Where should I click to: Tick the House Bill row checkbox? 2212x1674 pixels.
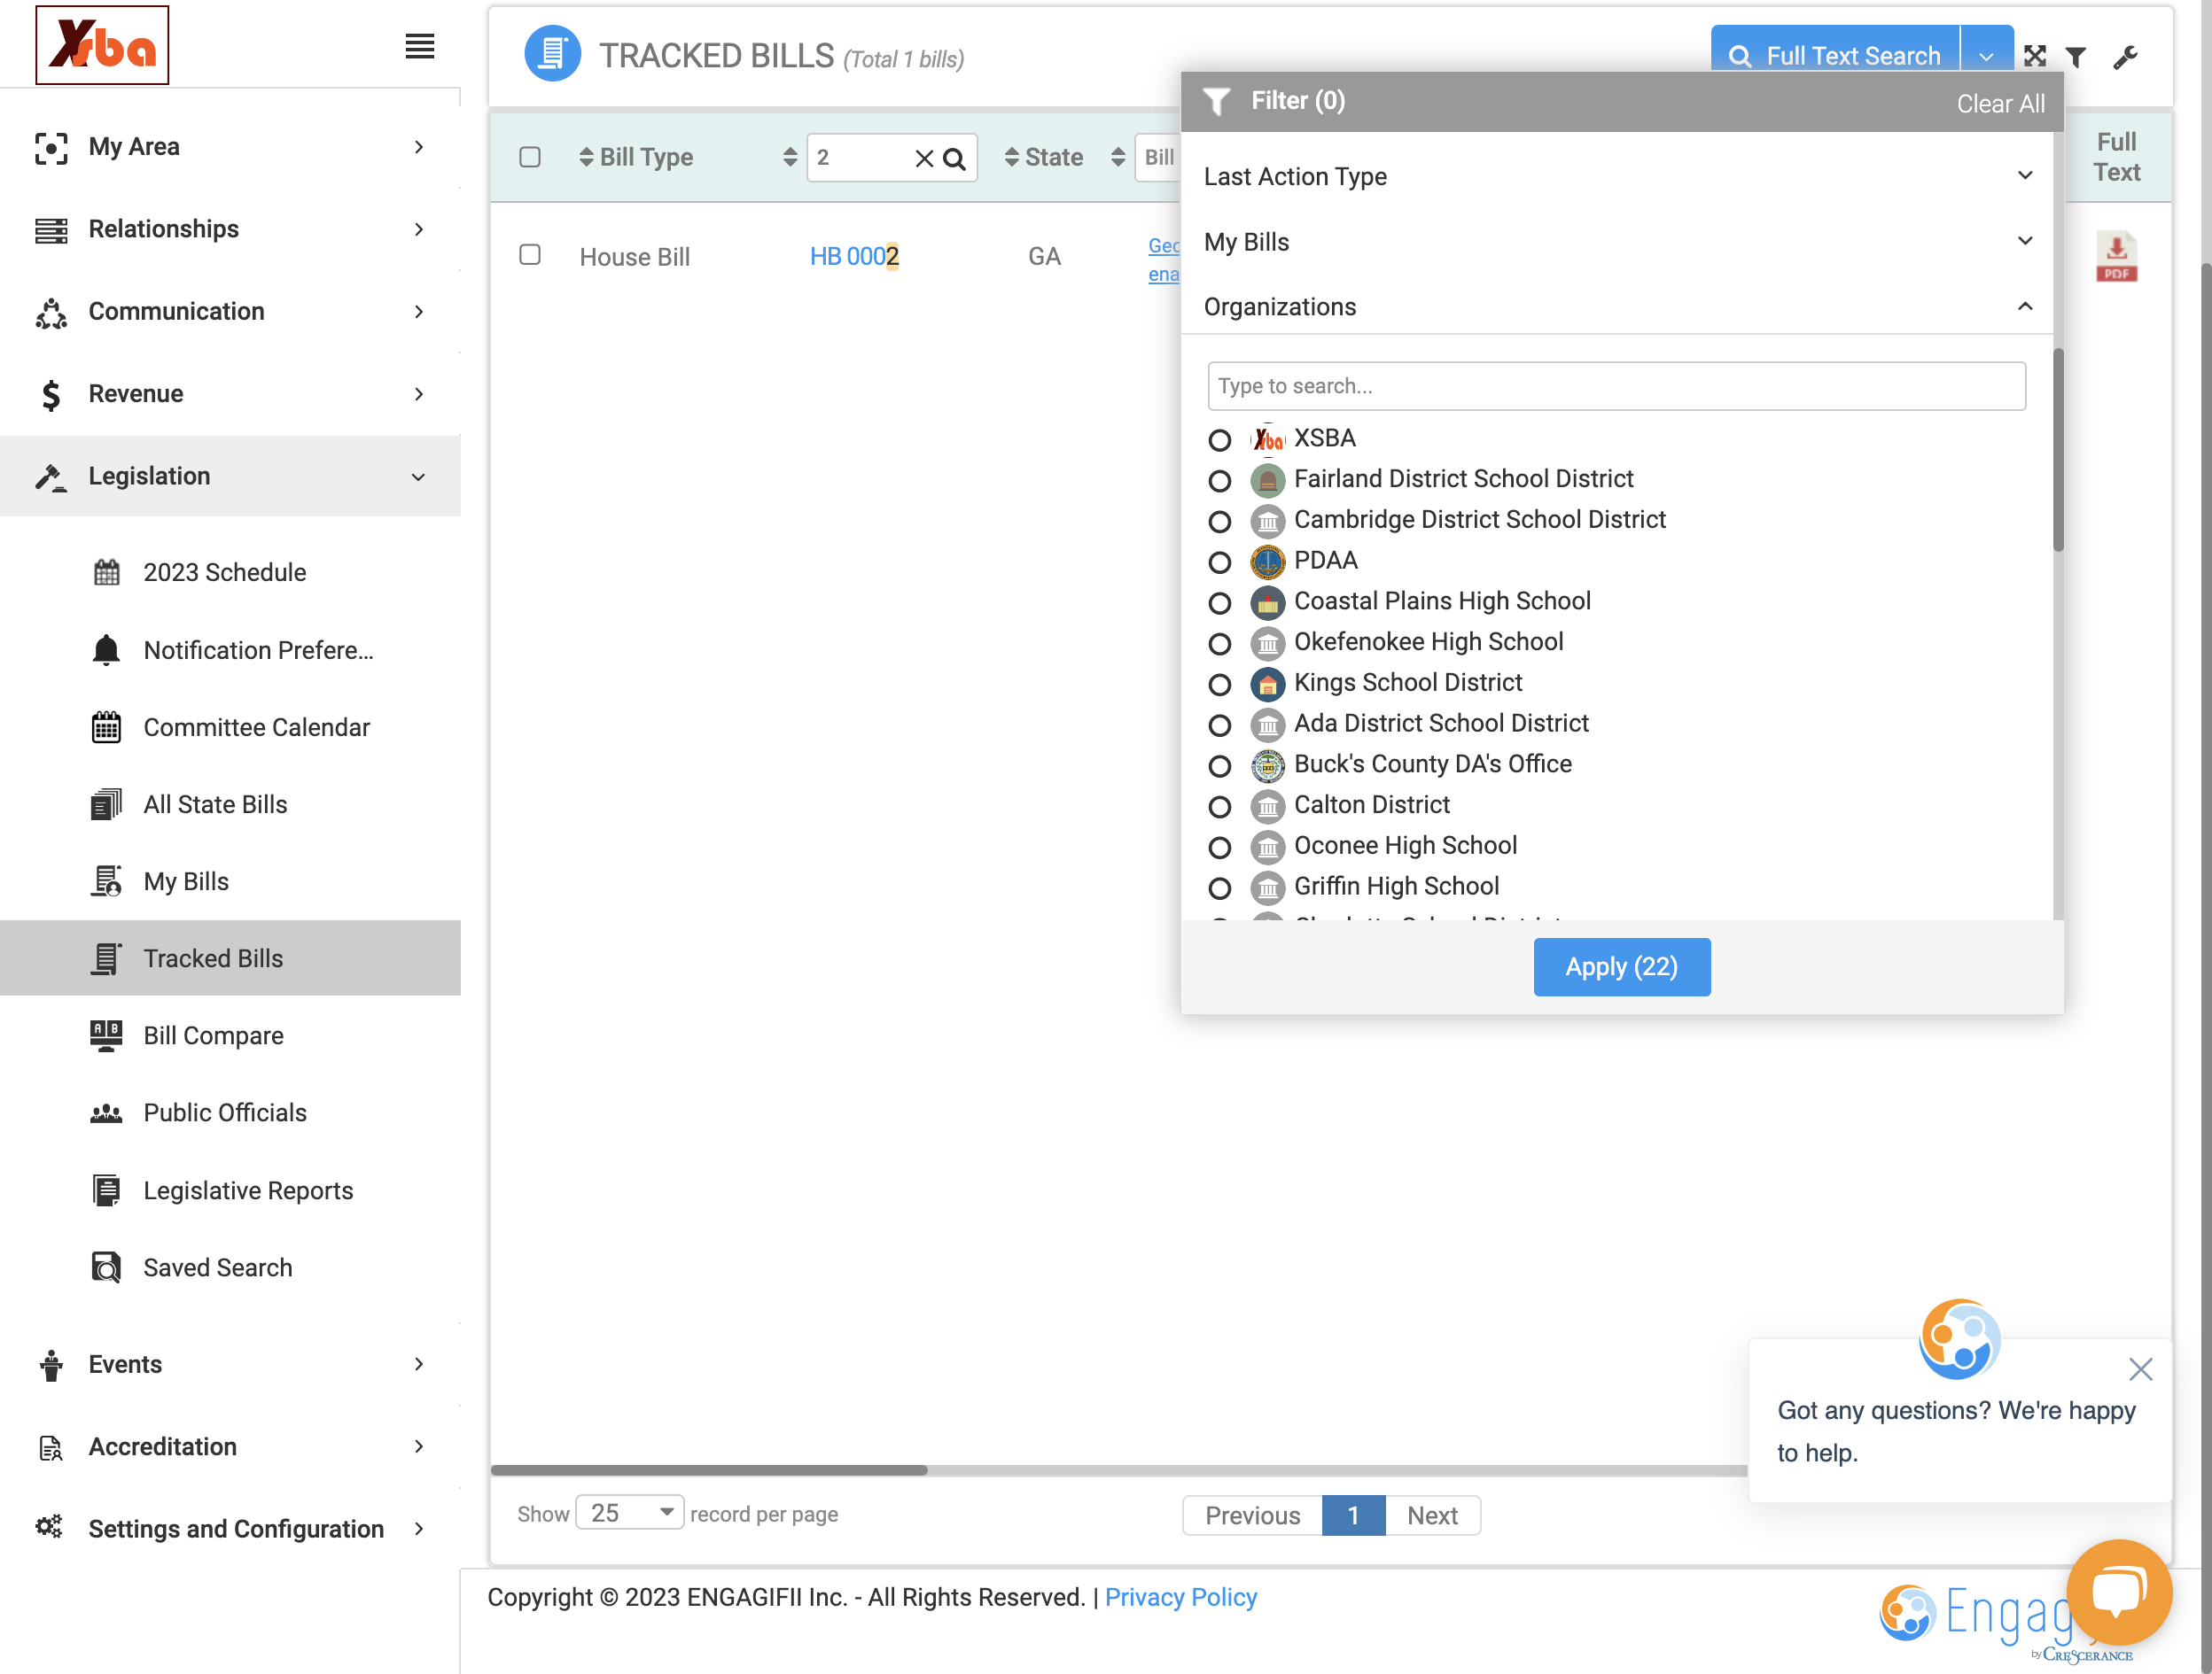point(530,255)
